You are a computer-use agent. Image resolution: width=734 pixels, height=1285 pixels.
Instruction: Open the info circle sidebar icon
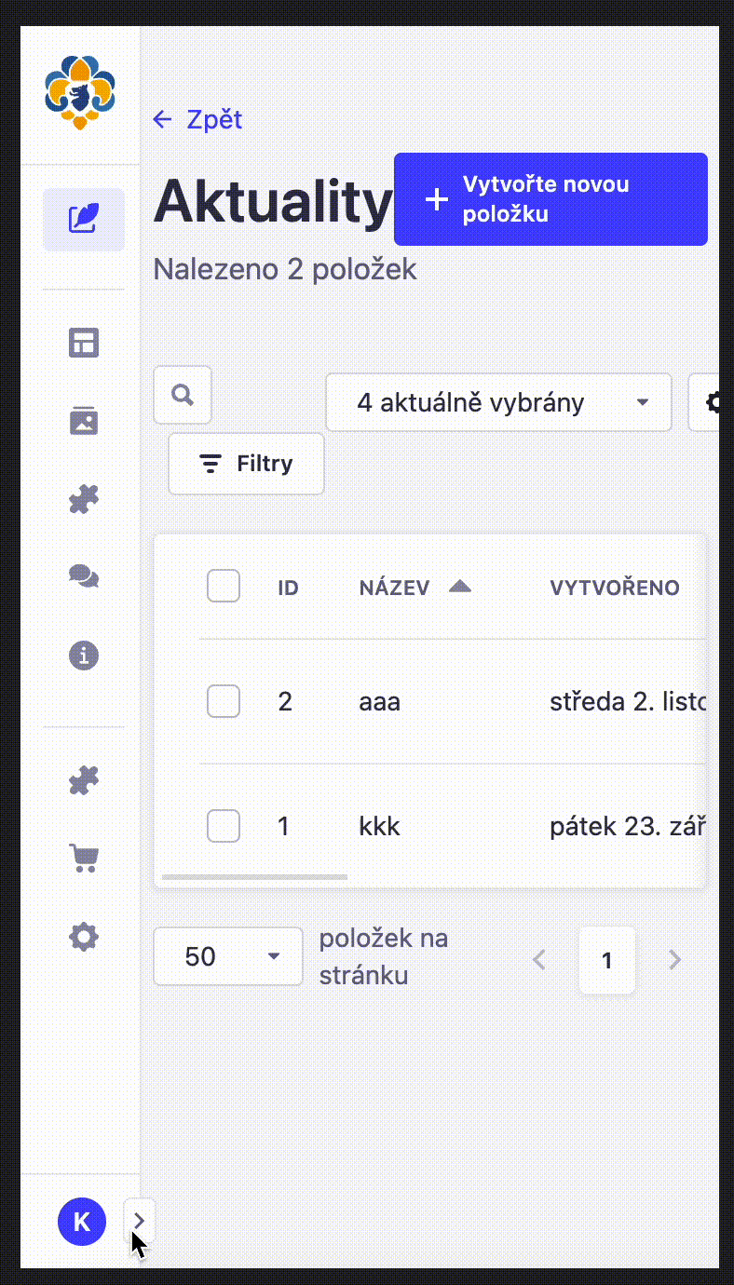tap(84, 656)
